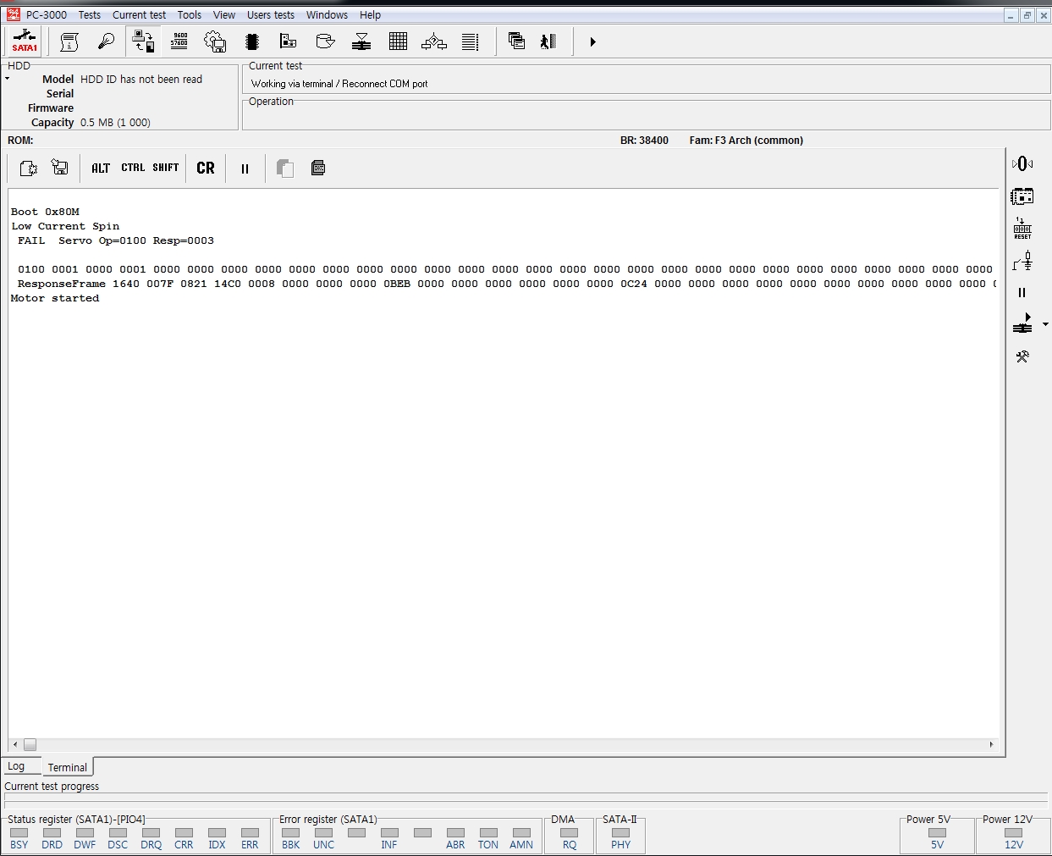Image resolution: width=1052 pixels, height=856 pixels.
Task: Open the keyboard printer icon in terminal toolbar
Action: 318,168
